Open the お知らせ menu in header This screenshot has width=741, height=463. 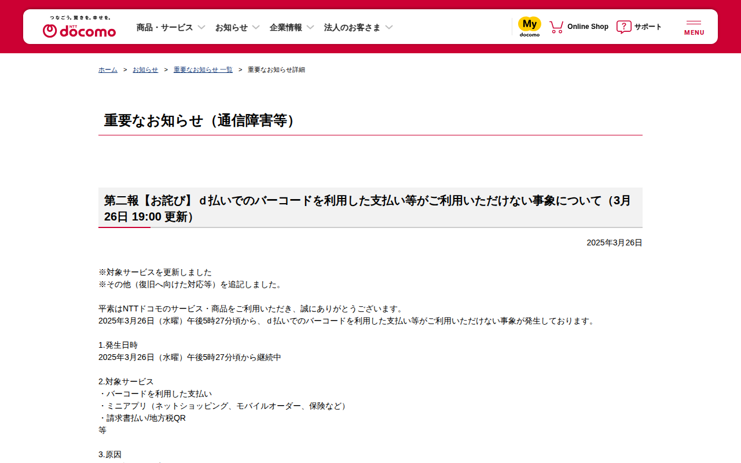[x=232, y=27]
